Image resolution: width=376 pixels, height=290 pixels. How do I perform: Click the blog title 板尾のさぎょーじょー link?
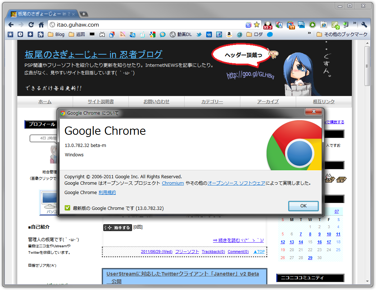point(94,54)
